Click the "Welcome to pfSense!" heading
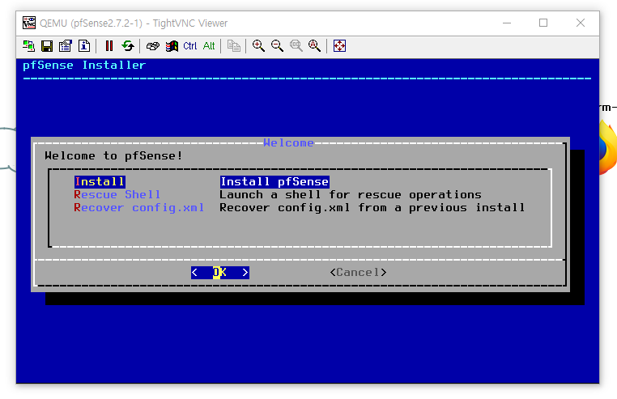 (113, 156)
